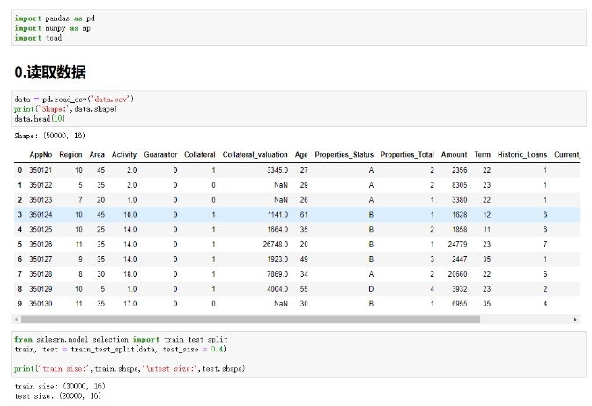Click the left arrow of horizontal scrollbar

pyautogui.click(x=16, y=320)
